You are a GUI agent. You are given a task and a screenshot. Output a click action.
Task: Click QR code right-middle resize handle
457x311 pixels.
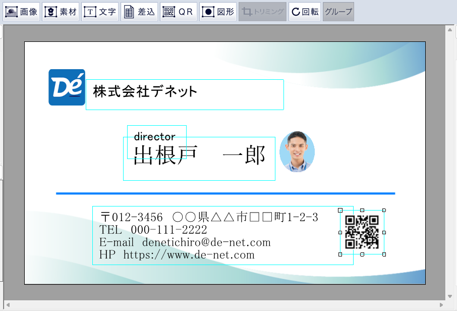[384, 233]
